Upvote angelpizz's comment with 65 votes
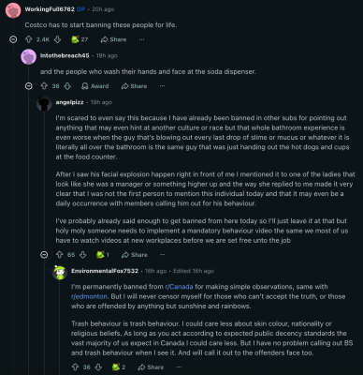This screenshot has width=363, height=375. (60, 255)
